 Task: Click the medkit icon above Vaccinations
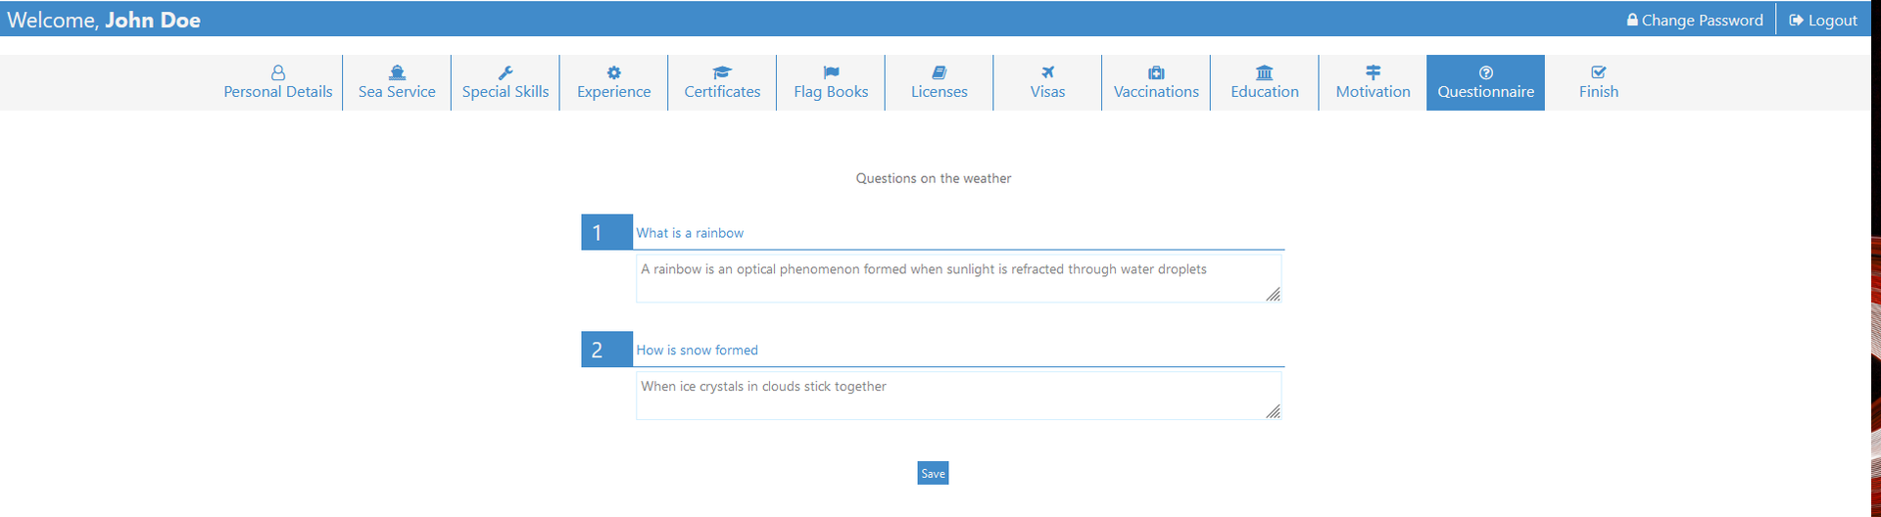[1156, 72]
